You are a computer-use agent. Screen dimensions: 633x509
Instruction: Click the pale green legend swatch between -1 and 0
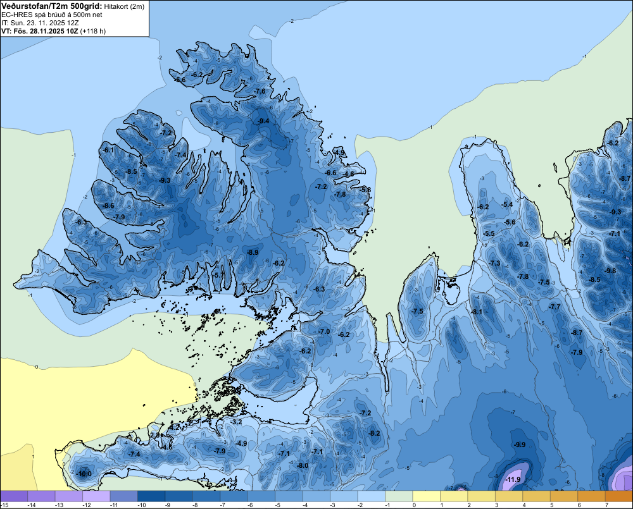tap(399, 496)
